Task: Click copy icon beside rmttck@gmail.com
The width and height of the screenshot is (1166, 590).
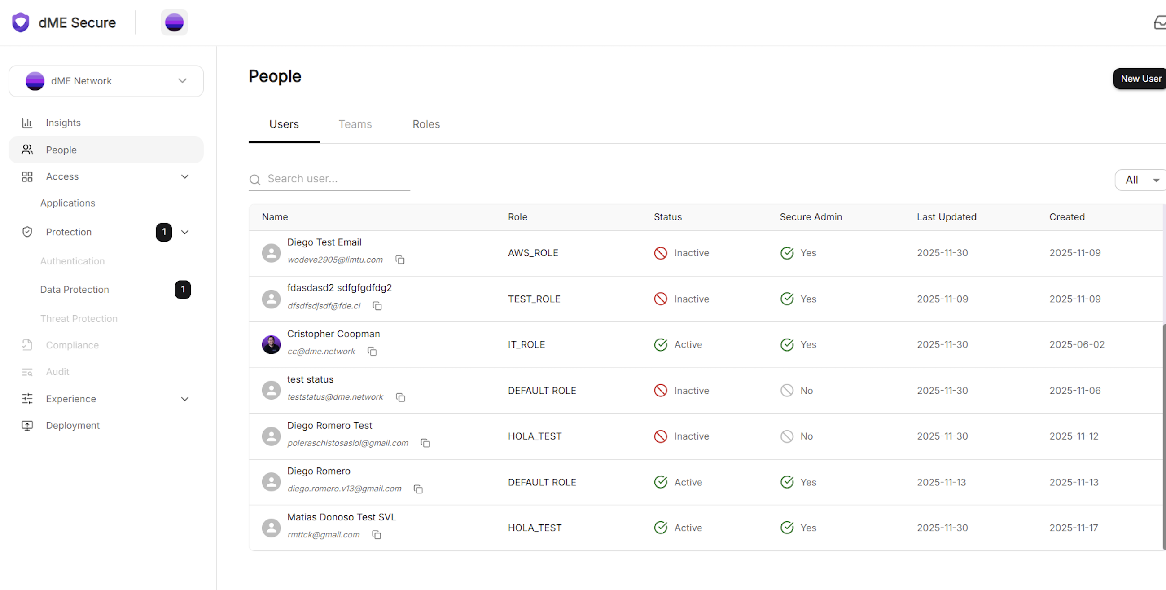Action: click(x=377, y=535)
